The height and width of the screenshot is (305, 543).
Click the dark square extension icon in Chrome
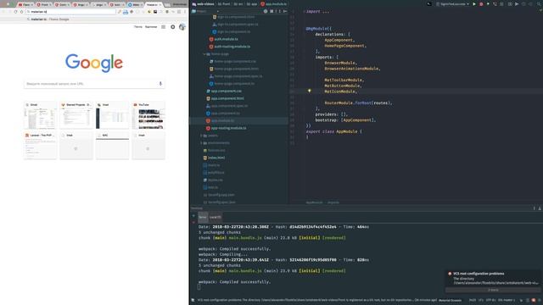point(155,11)
